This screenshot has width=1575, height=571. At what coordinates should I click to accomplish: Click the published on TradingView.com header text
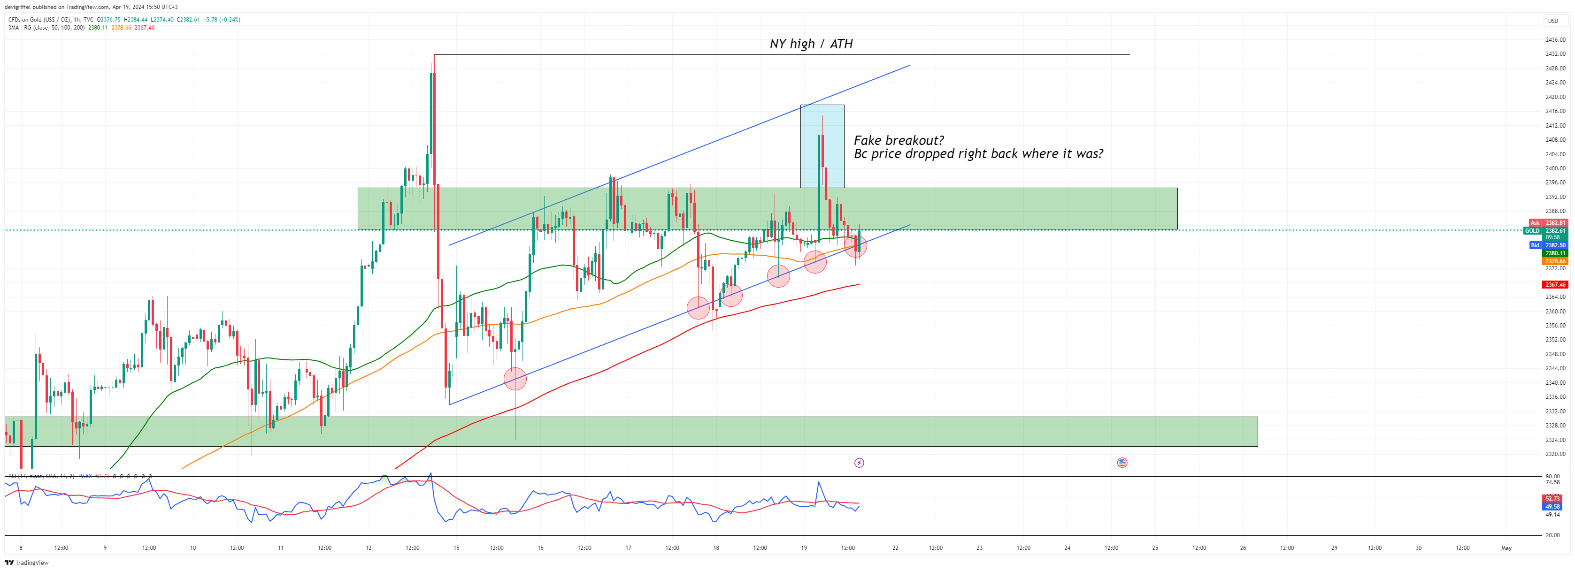91,7
